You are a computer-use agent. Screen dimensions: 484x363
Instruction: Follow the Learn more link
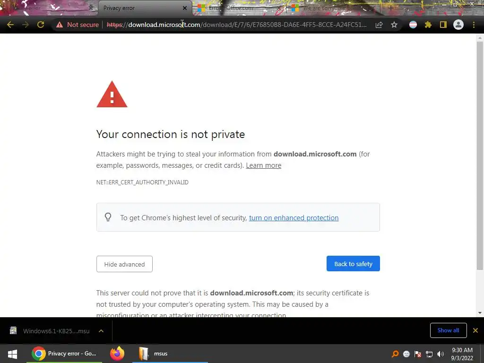pyautogui.click(x=264, y=165)
